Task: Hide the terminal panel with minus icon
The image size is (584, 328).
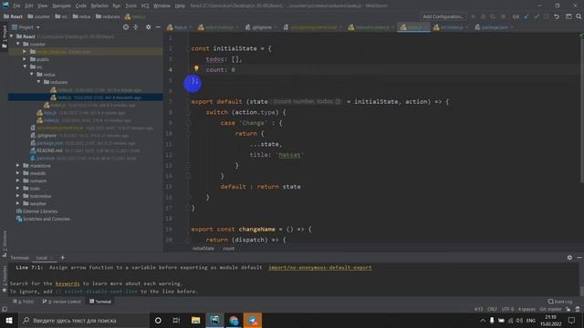Action: [x=579, y=257]
